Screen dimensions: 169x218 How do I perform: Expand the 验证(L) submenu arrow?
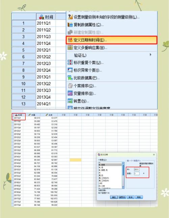point(150,55)
